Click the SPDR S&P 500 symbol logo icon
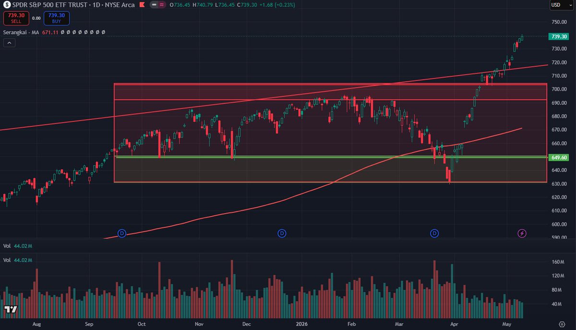This screenshot has width=576, height=330. [x=7, y=5]
